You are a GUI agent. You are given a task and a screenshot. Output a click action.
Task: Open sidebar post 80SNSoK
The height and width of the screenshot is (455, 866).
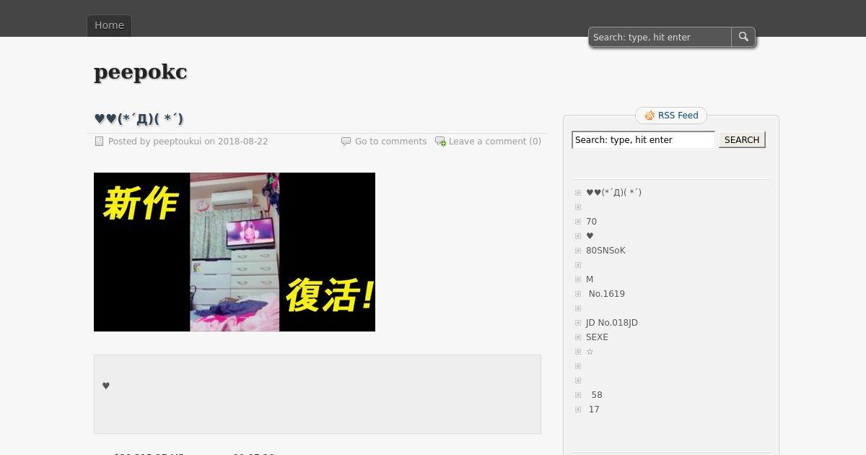[605, 251]
